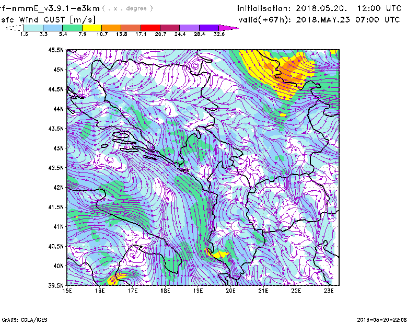Click the legend value 28.4
Screen dimensions: 418x323
[x=200, y=34]
